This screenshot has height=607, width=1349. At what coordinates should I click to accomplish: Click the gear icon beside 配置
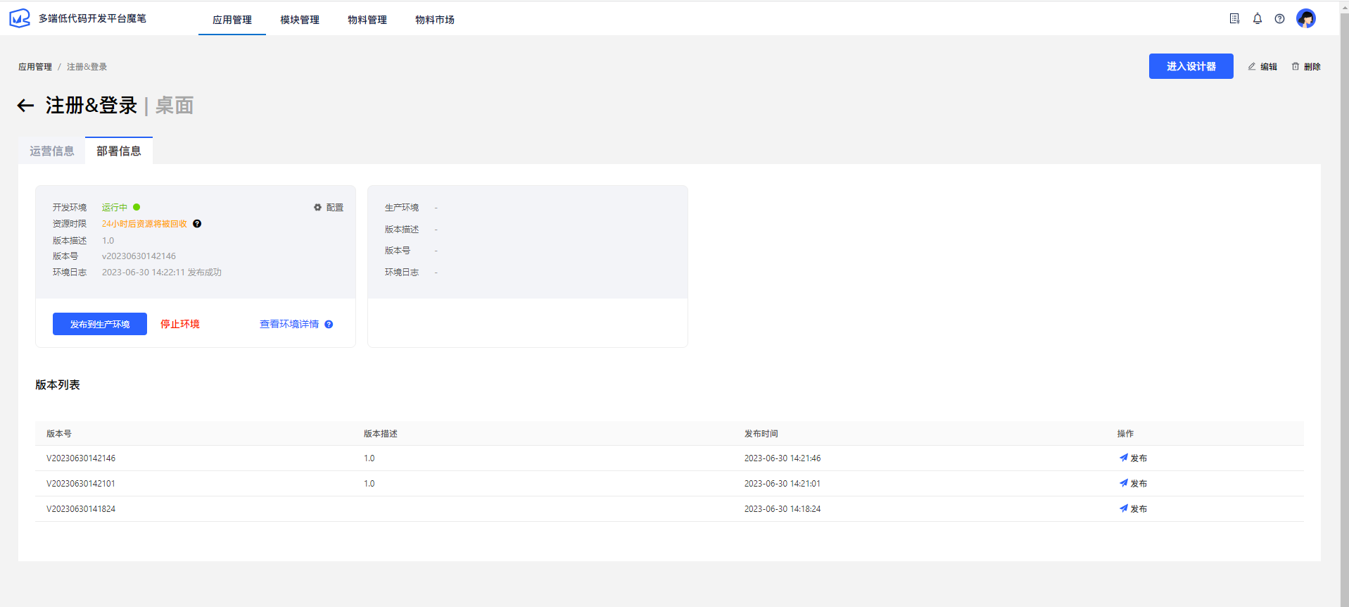pos(318,208)
